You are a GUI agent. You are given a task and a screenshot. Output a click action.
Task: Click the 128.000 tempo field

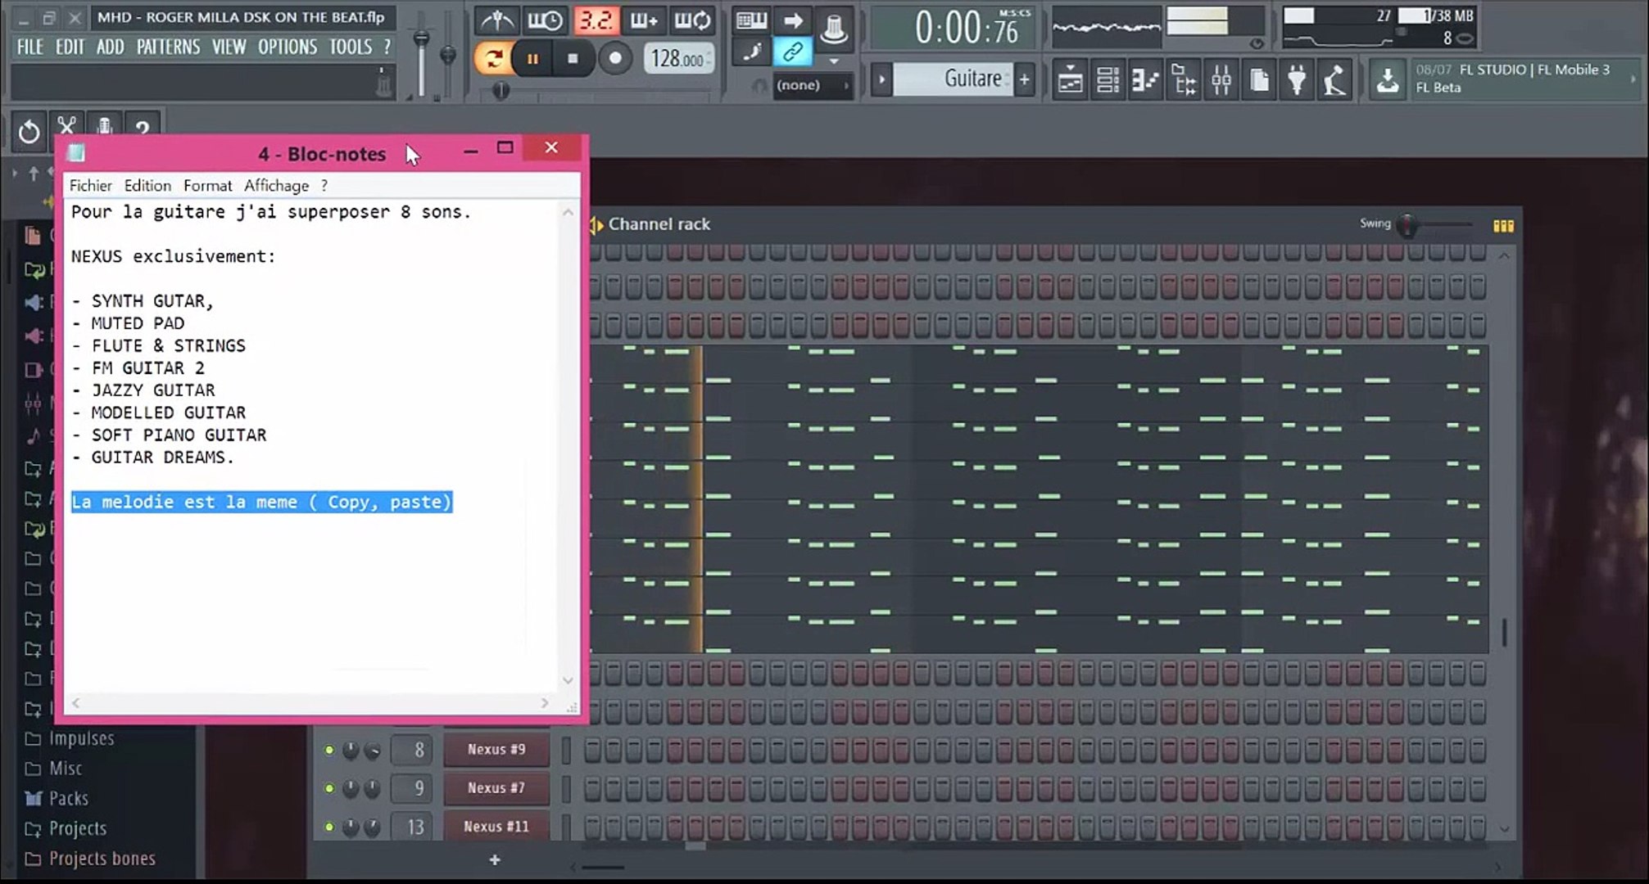[x=677, y=59]
